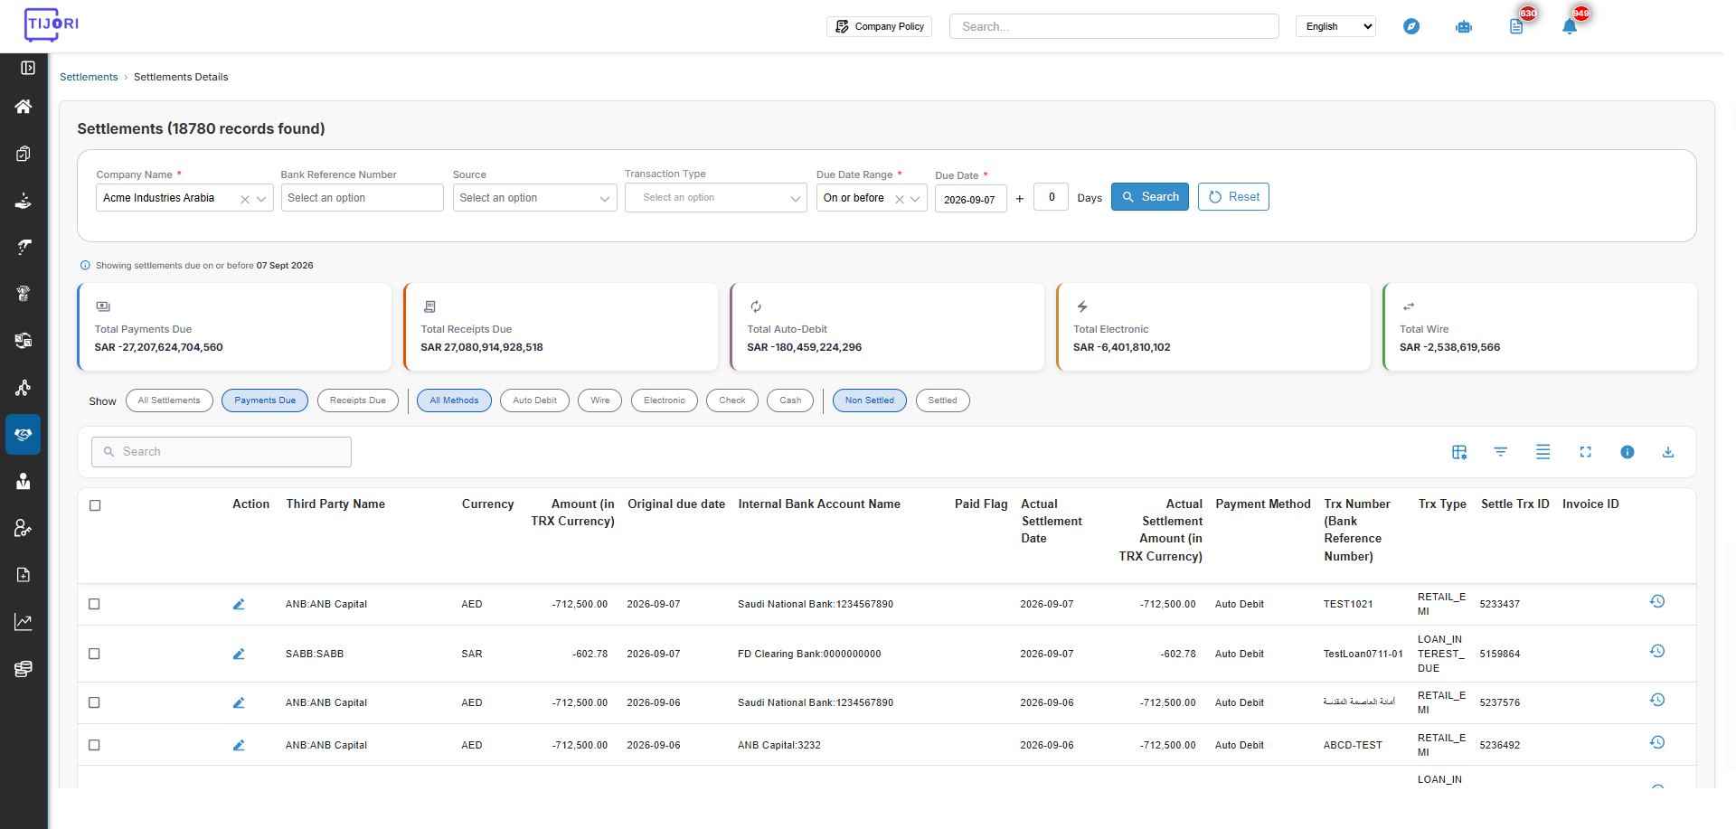Open the hand with plant sidebar icon
This screenshot has width=1736, height=829.
point(24,201)
